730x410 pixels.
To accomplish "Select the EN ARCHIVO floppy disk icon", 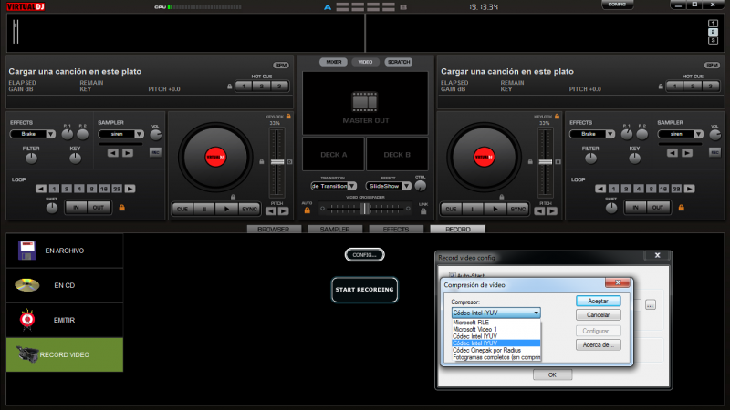I will tap(27, 251).
